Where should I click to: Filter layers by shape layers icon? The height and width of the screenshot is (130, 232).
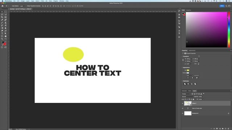(199, 94)
